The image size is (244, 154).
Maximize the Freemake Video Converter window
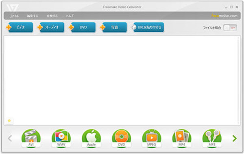click(231, 7)
